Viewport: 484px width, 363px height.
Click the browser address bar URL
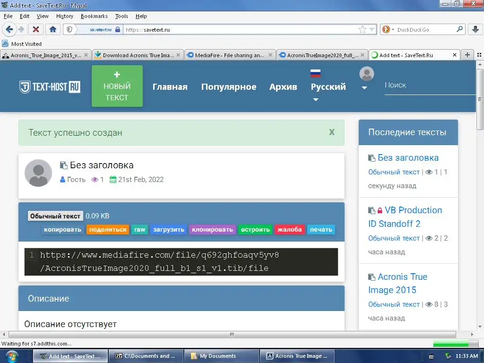click(x=240, y=30)
